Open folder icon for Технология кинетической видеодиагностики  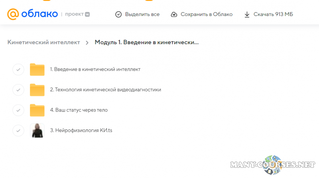tap(37, 90)
